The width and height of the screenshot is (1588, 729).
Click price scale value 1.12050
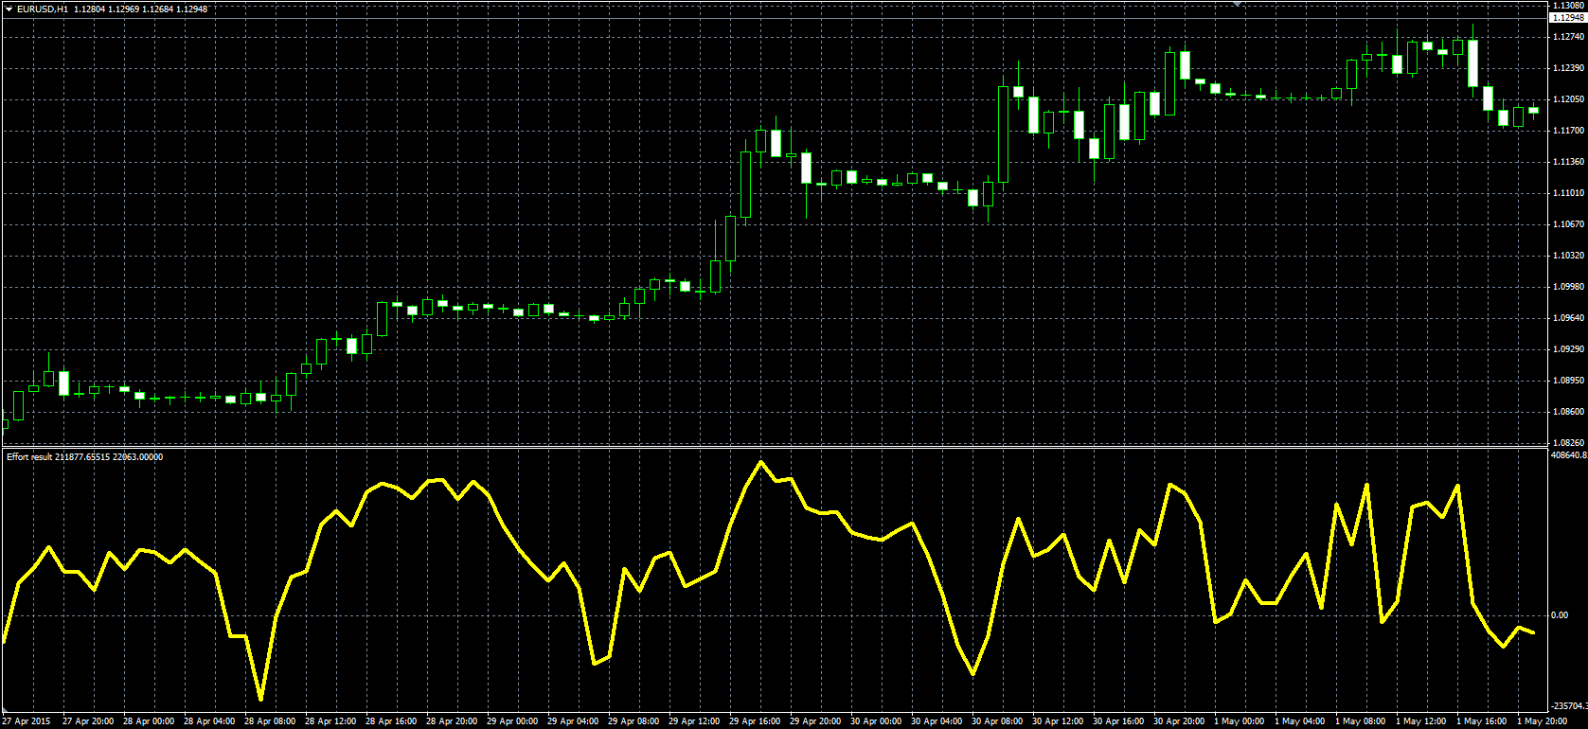(1569, 99)
